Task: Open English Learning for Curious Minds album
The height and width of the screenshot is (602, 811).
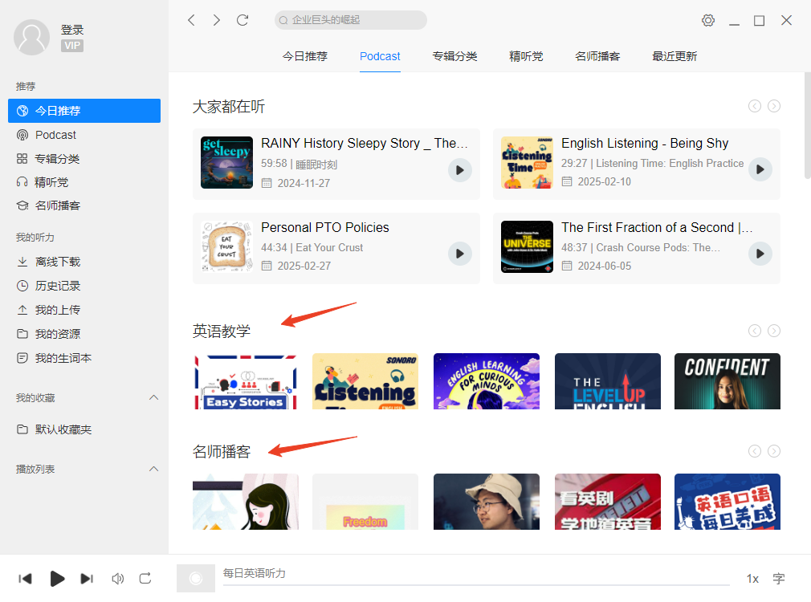Action: (486, 381)
